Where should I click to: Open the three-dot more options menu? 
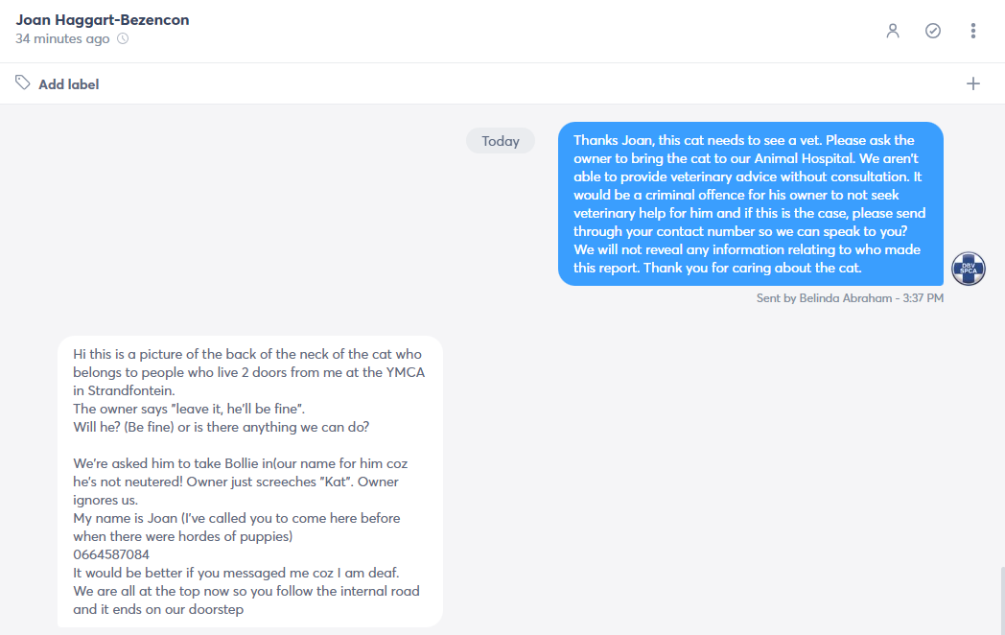point(973,31)
